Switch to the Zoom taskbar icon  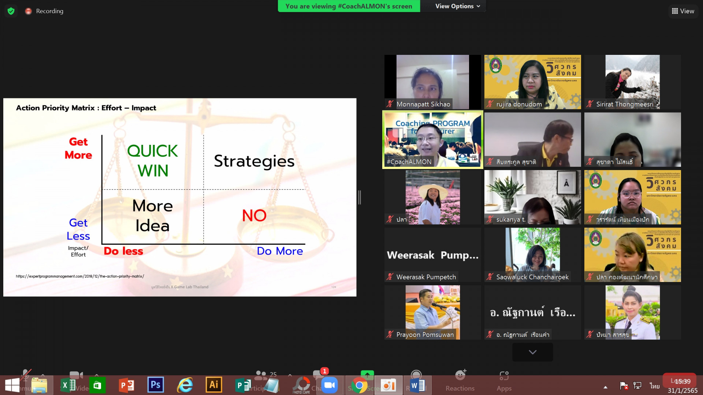330,385
